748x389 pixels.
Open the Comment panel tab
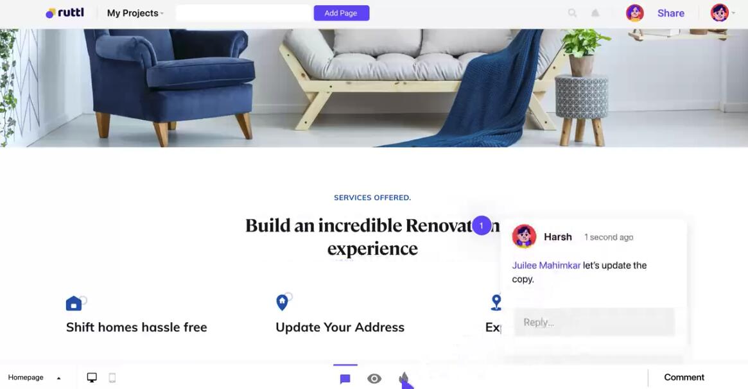684,377
